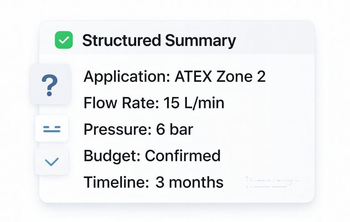Click the faint dashed placeholder near Timeline
The width and height of the screenshot is (350, 222).
point(272,182)
